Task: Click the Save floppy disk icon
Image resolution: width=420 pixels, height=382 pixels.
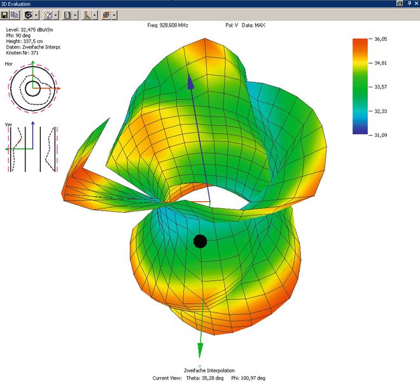Action: pyautogui.click(x=4, y=15)
